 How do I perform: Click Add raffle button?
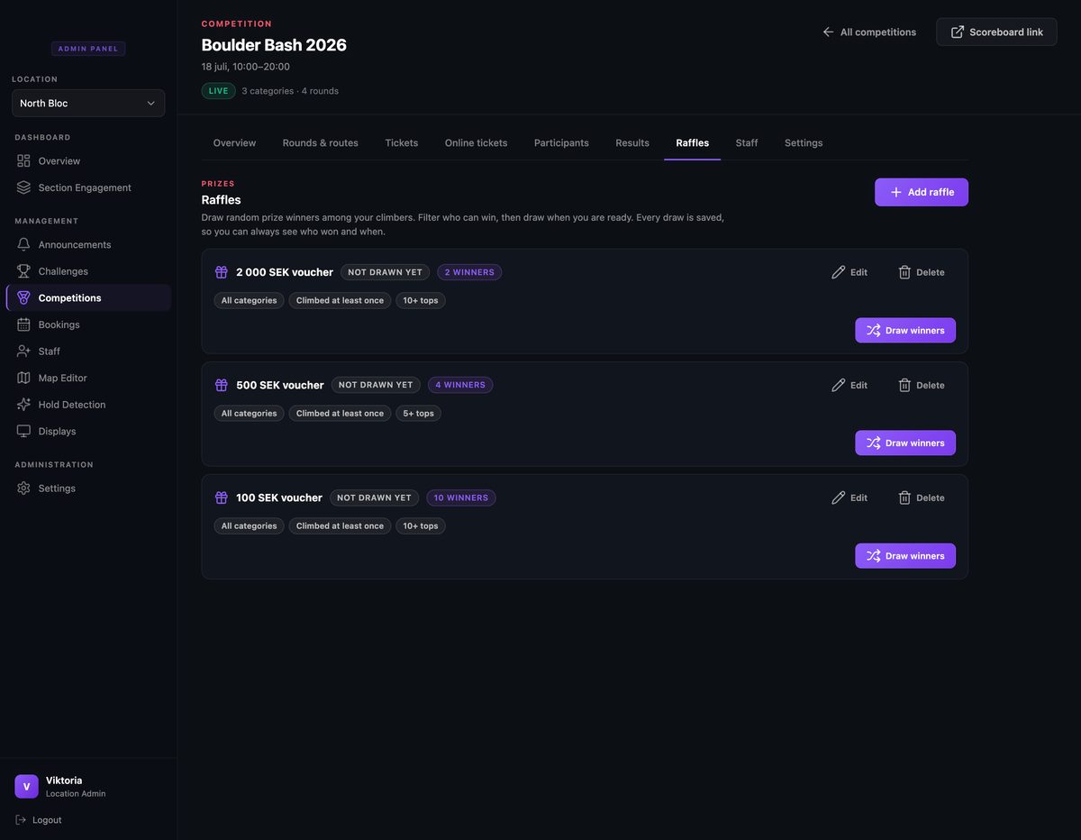[922, 192]
